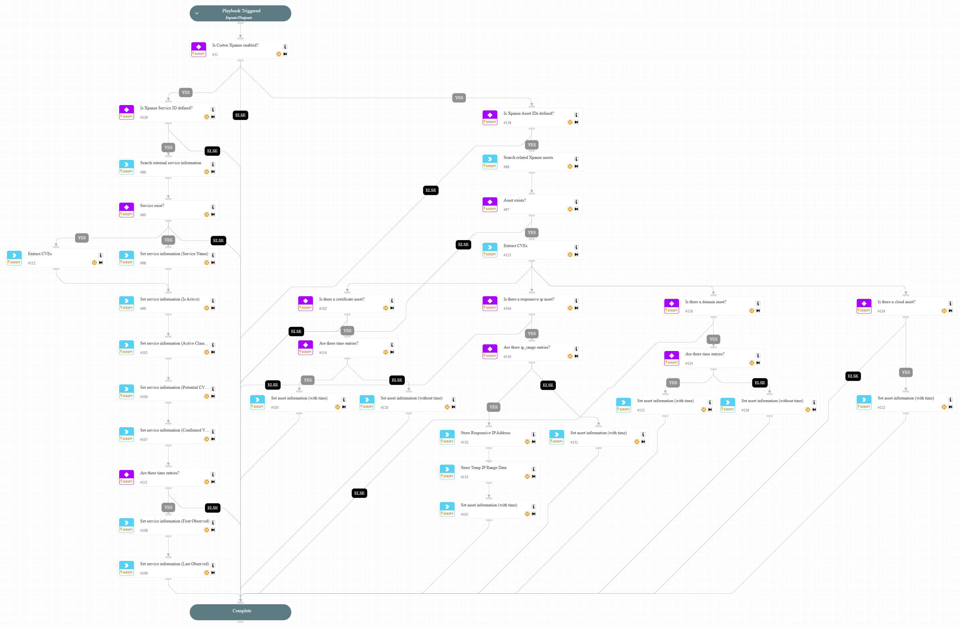This screenshot has height=628, width=962.
Task: Click YES label under 'Is Xpanse Service ID defined?'
Action: [168, 148]
